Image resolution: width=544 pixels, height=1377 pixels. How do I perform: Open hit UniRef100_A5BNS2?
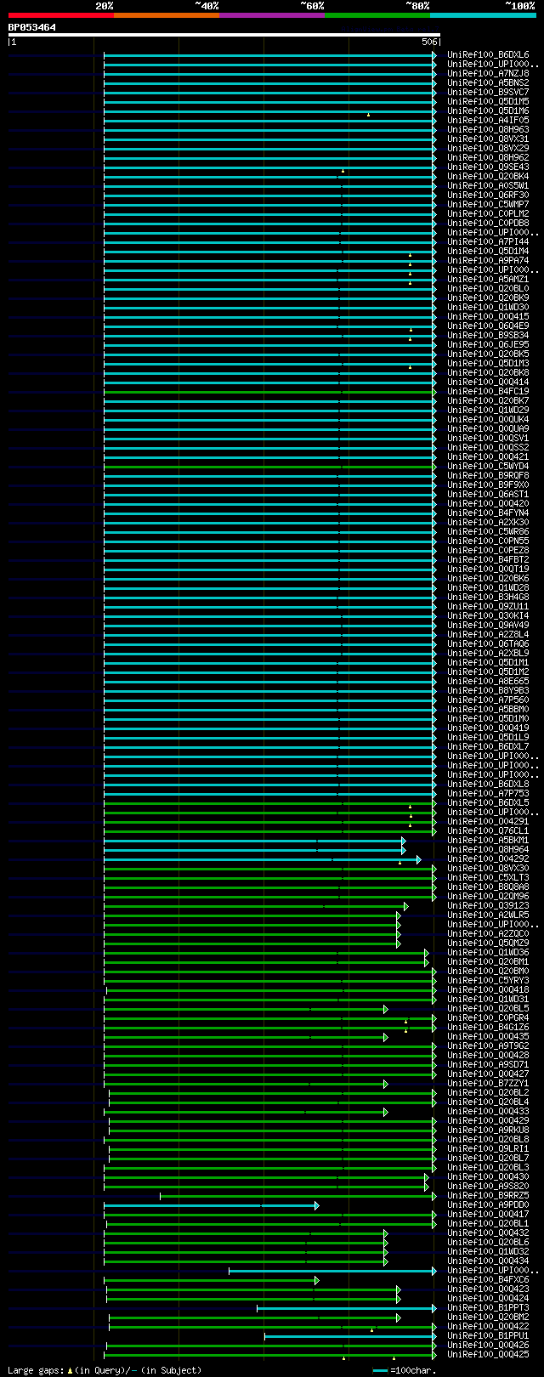(488, 83)
